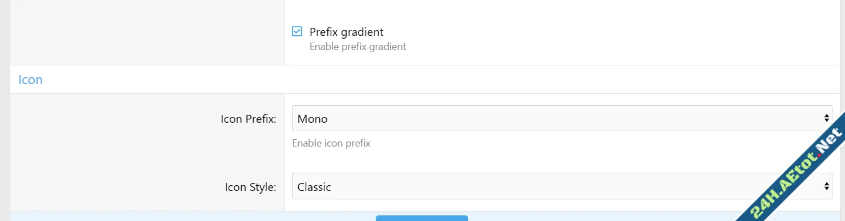Click the Icon Prefix field label
845x221 pixels.
[x=249, y=119]
